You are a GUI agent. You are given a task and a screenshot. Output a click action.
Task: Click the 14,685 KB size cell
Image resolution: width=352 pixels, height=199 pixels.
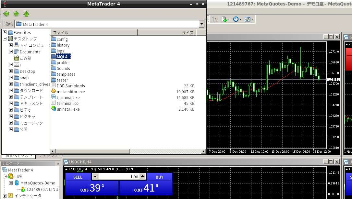185,97
